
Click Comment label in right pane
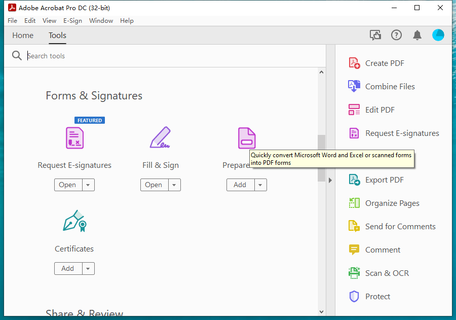pos(383,250)
